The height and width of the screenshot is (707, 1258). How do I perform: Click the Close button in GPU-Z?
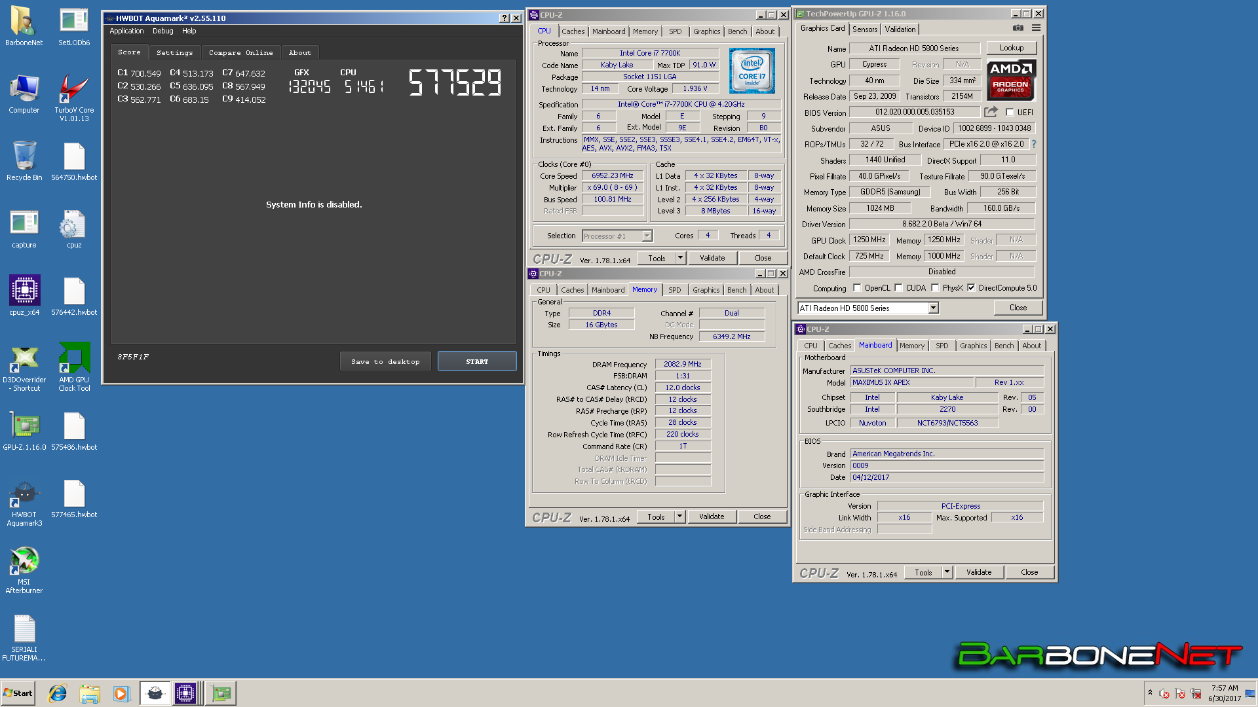[1018, 308]
